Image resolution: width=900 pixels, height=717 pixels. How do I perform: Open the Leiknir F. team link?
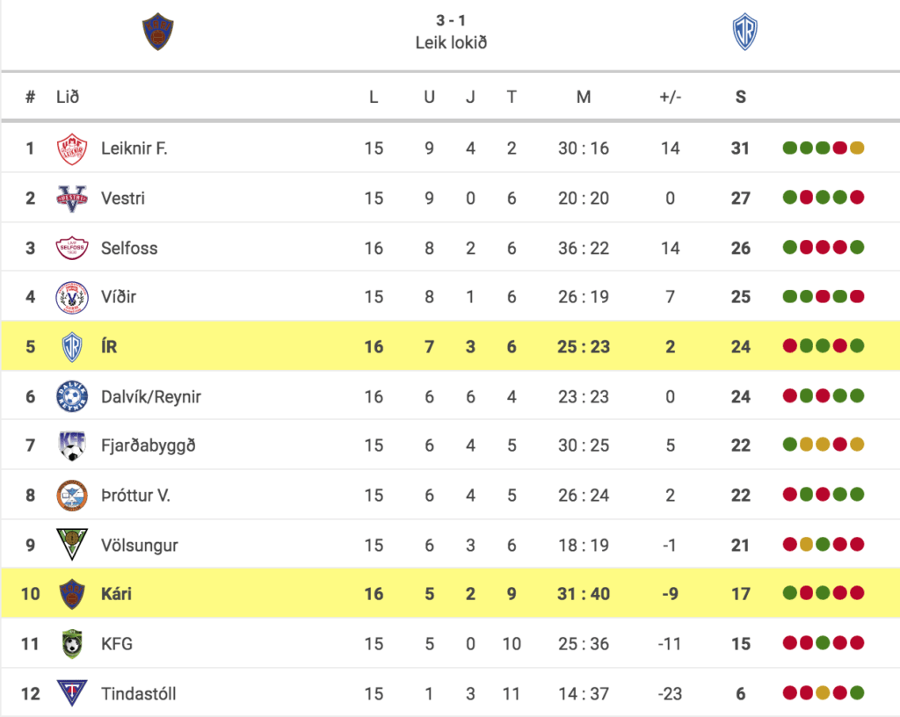click(x=134, y=148)
